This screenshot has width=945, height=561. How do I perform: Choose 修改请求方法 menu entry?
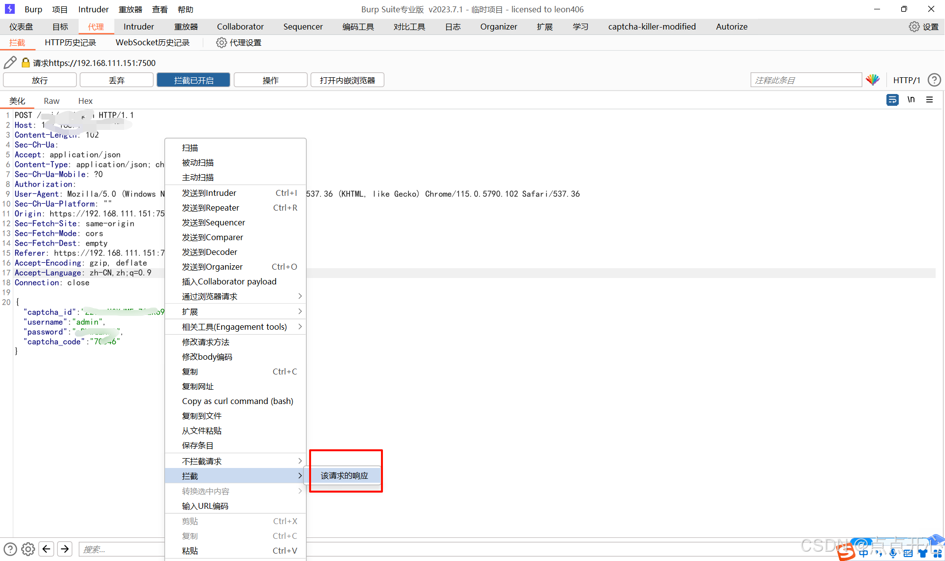(235, 342)
